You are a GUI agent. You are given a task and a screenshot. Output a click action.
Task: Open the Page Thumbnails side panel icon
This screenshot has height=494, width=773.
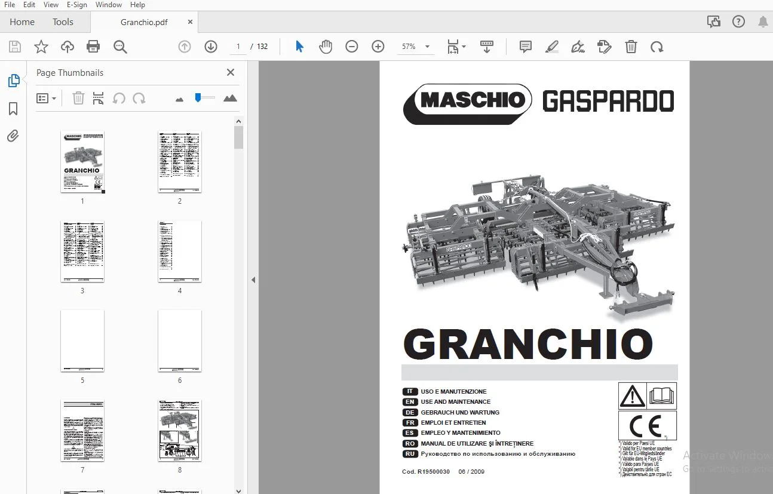13,81
